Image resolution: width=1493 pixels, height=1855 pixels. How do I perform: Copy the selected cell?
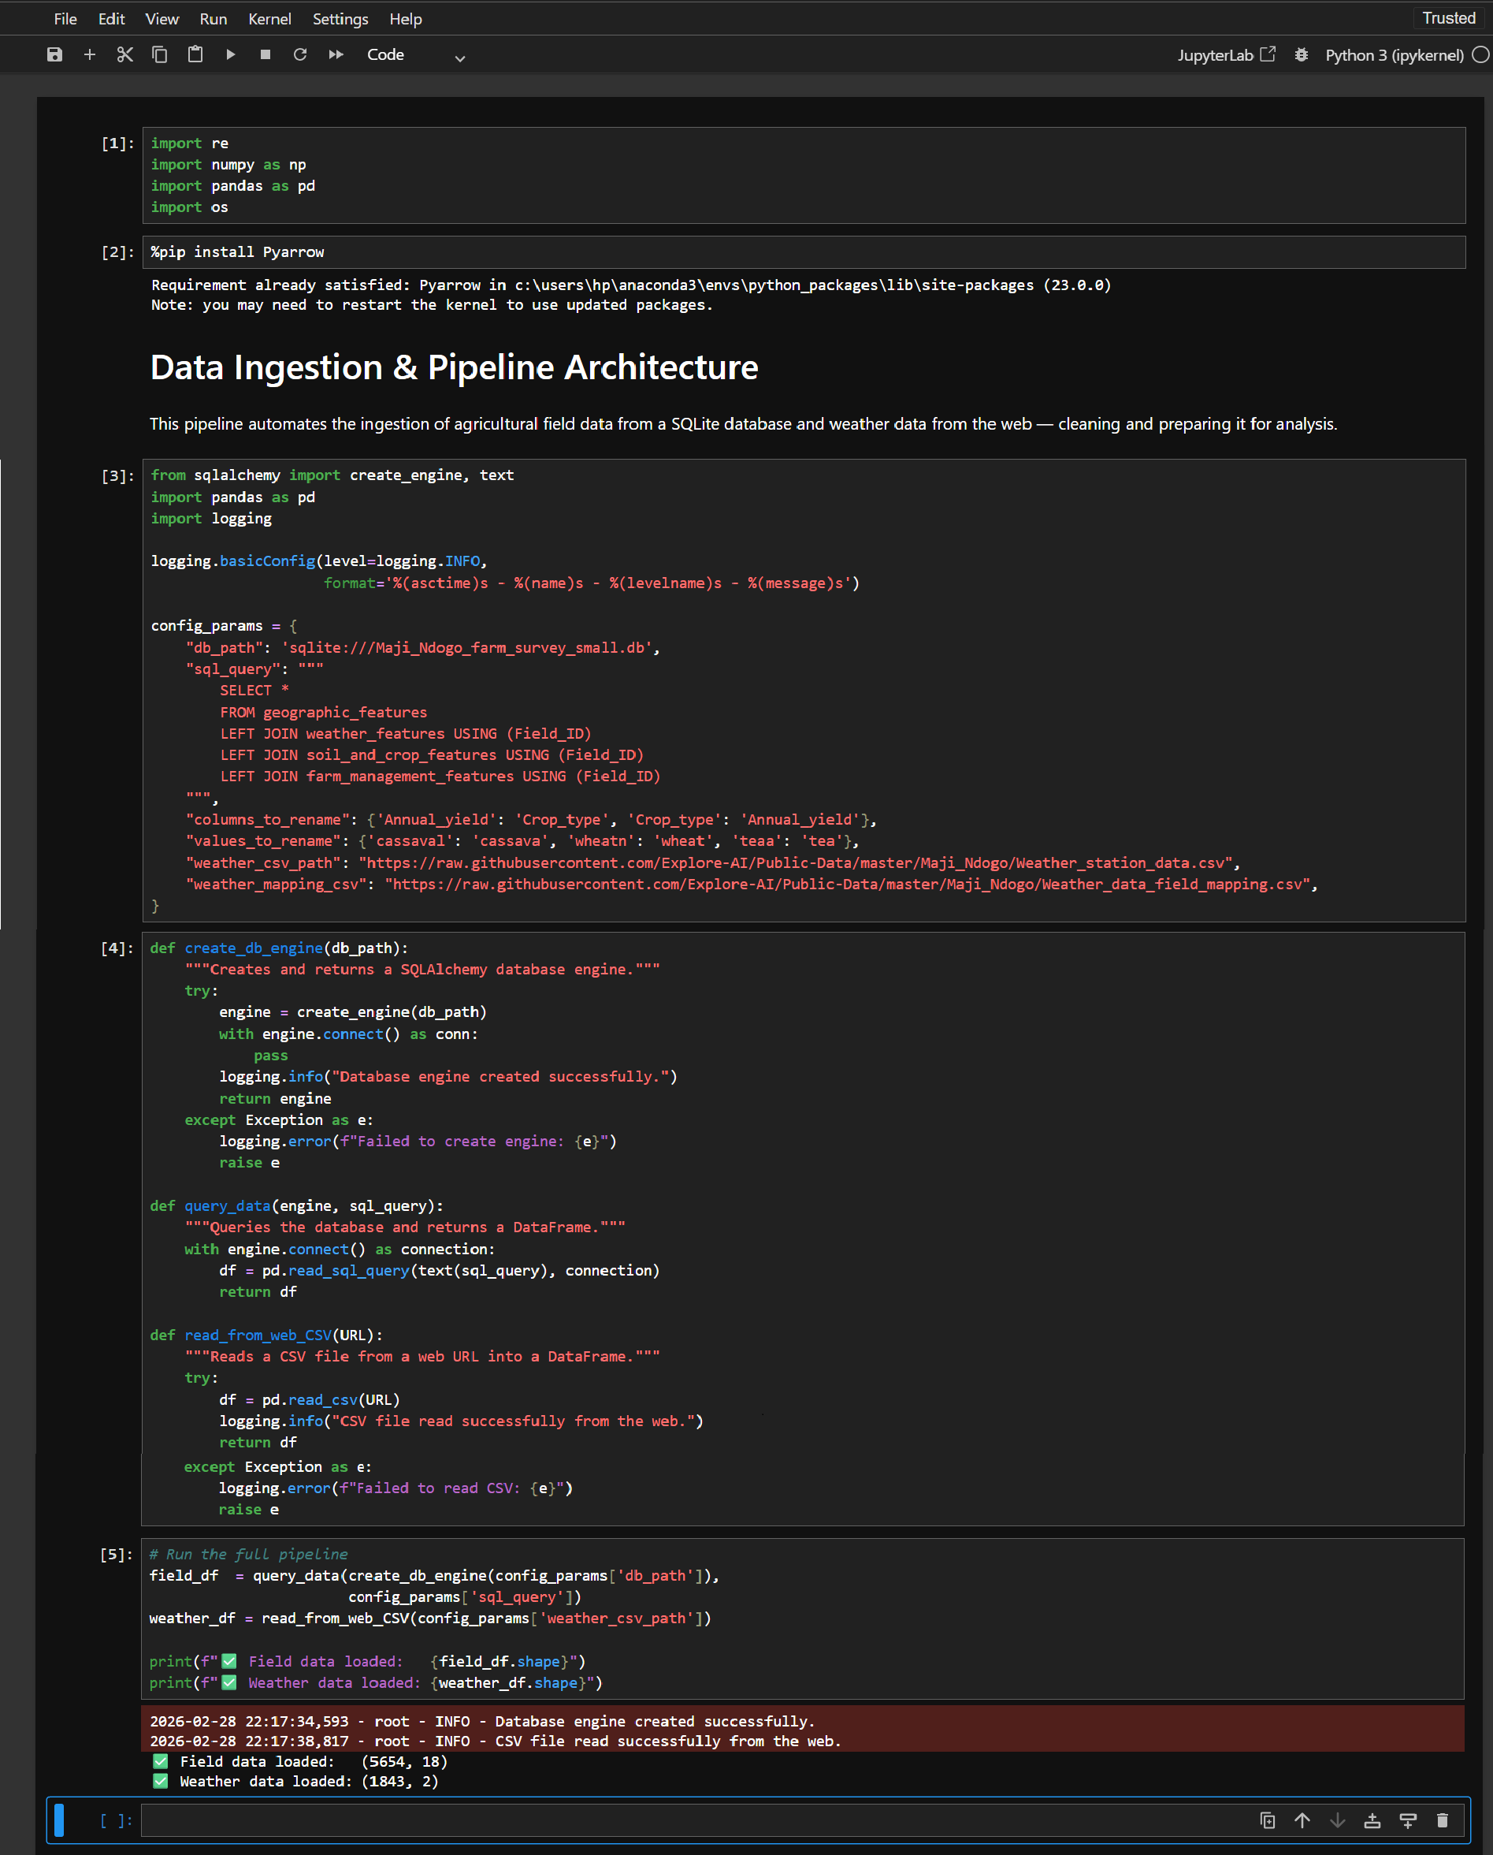coord(159,54)
